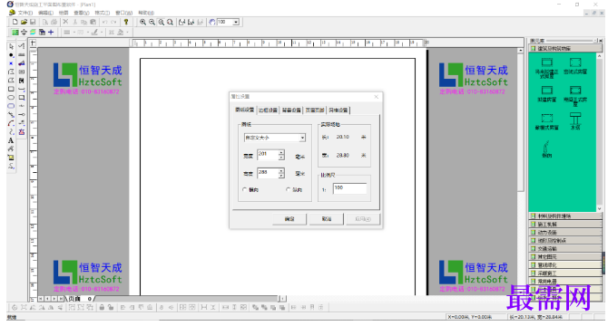The height and width of the screenshot is (326, 608).
Task: Save the plan with the floppy disk icon
Action: tap(33, 22)
